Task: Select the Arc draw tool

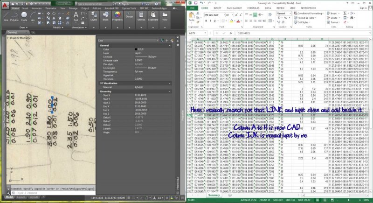Action: pos(33,17)
